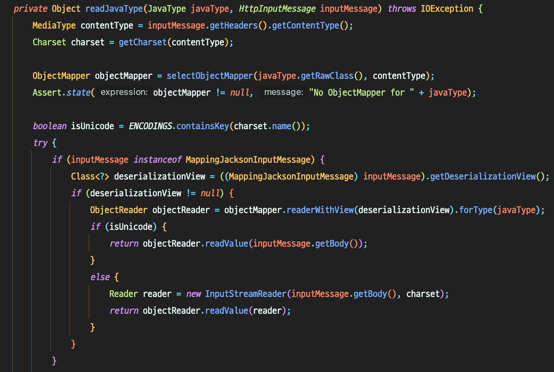
Task: Click the containsKey method call
Action: pyautogui.click(x=204, y=126)
